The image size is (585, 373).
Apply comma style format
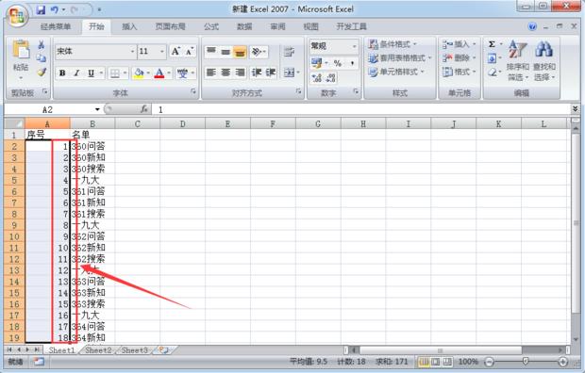(352, 63)
